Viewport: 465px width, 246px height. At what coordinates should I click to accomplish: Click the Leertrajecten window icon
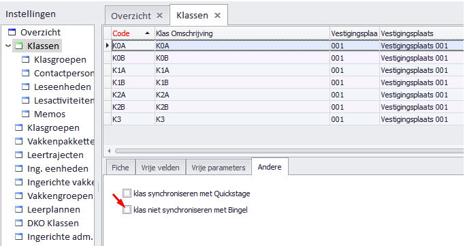[x=19, y=155]
